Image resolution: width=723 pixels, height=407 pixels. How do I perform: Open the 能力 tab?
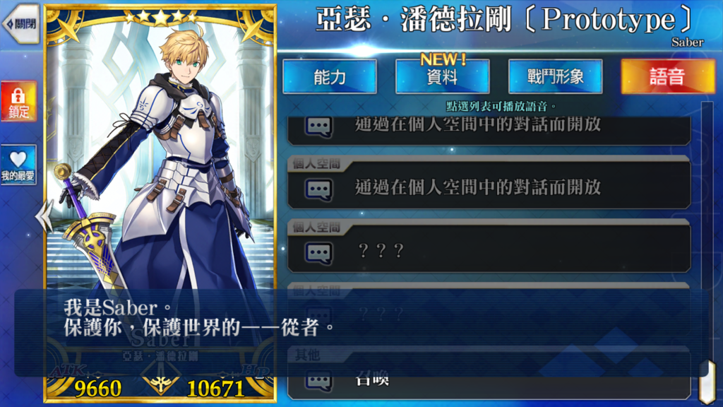pyautogui.click(x=330, y=76)
